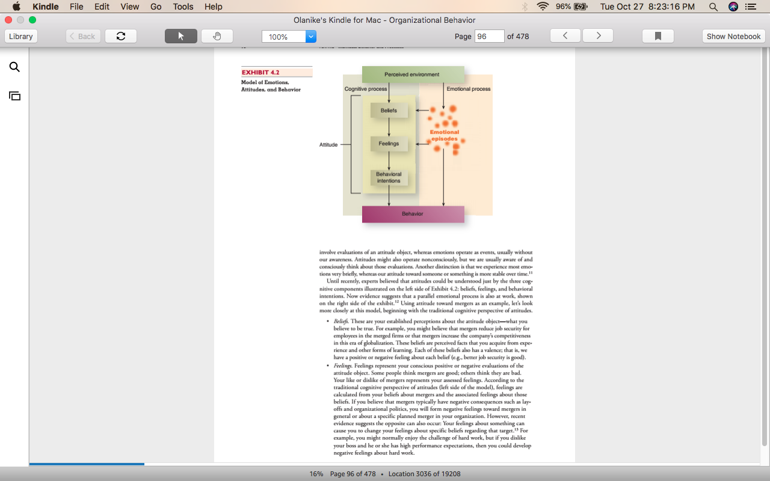Viewport: 770px width, 481px height.
Task: Open the Edit menu
Action: click(x=102, y=7)
